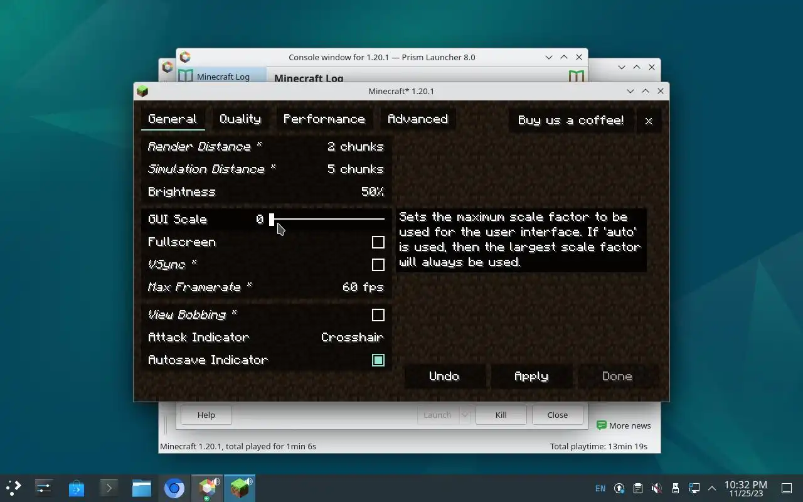The height and width of the screenshot is (502, 803).
Task: Cycle the Attack Indicator Crosshair option
Action: (266, 338)
